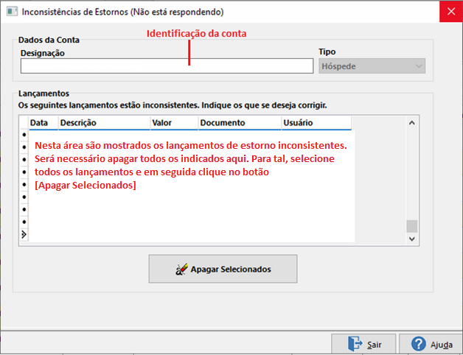Click the Sair button

[x=363, y=344]
